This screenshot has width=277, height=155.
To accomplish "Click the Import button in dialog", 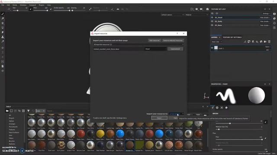I will click(x=159, y=118).
